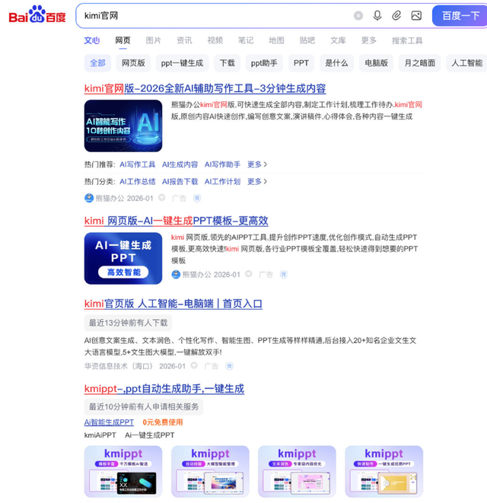This screenshot has height=503, width=487.
Task: Clear the search box text
Action: (358, 15)
